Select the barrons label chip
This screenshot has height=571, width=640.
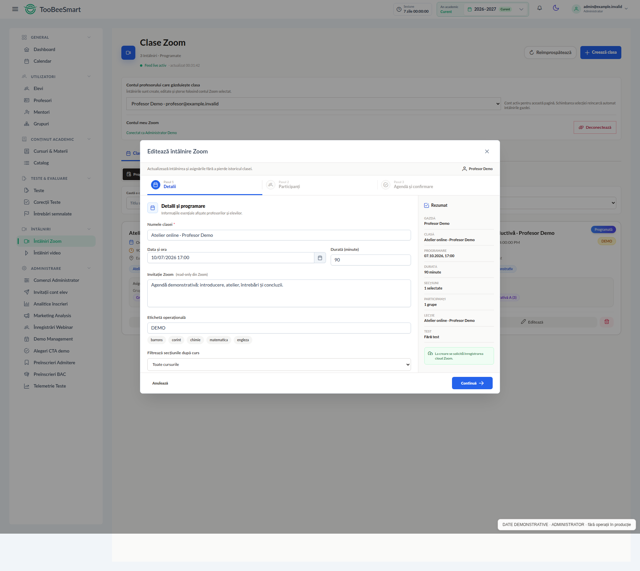click(157, 340)
